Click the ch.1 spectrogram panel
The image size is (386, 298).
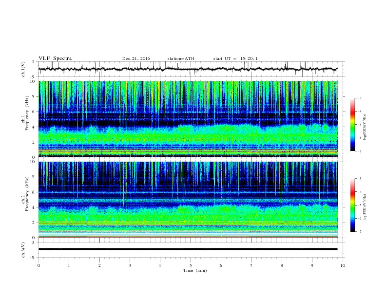188,119
